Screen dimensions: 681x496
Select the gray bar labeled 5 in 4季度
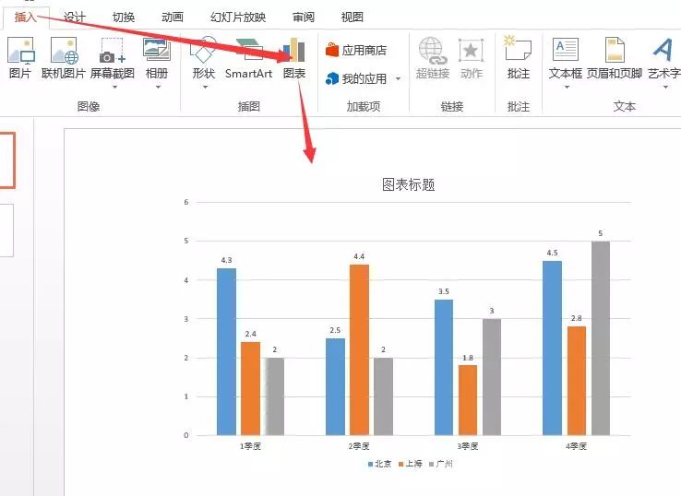pos(601,338)
